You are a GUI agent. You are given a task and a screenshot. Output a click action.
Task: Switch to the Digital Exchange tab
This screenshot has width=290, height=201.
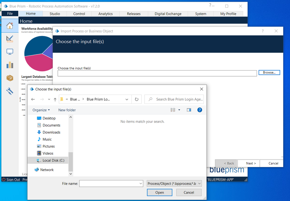point(168,14)
